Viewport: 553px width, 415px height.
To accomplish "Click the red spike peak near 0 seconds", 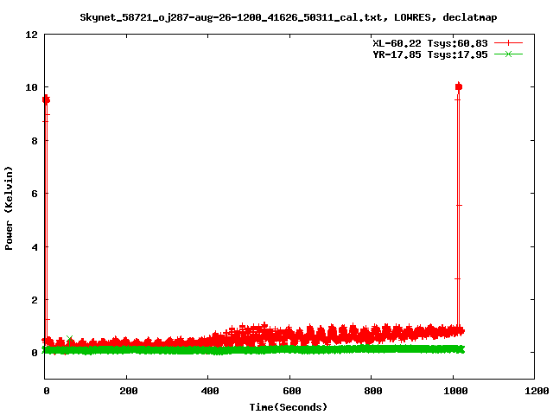I will pyautogui.click(x=46, y=100).
